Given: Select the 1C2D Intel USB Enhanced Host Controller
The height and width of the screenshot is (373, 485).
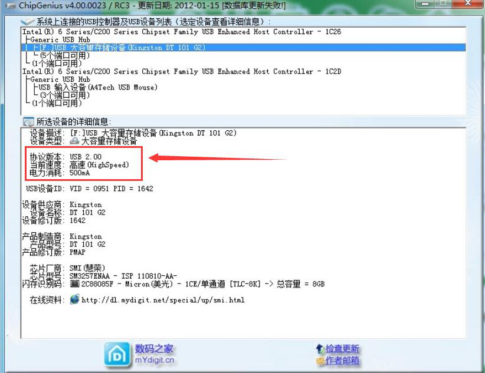Looking at the screenshot, I should [182, 71].
